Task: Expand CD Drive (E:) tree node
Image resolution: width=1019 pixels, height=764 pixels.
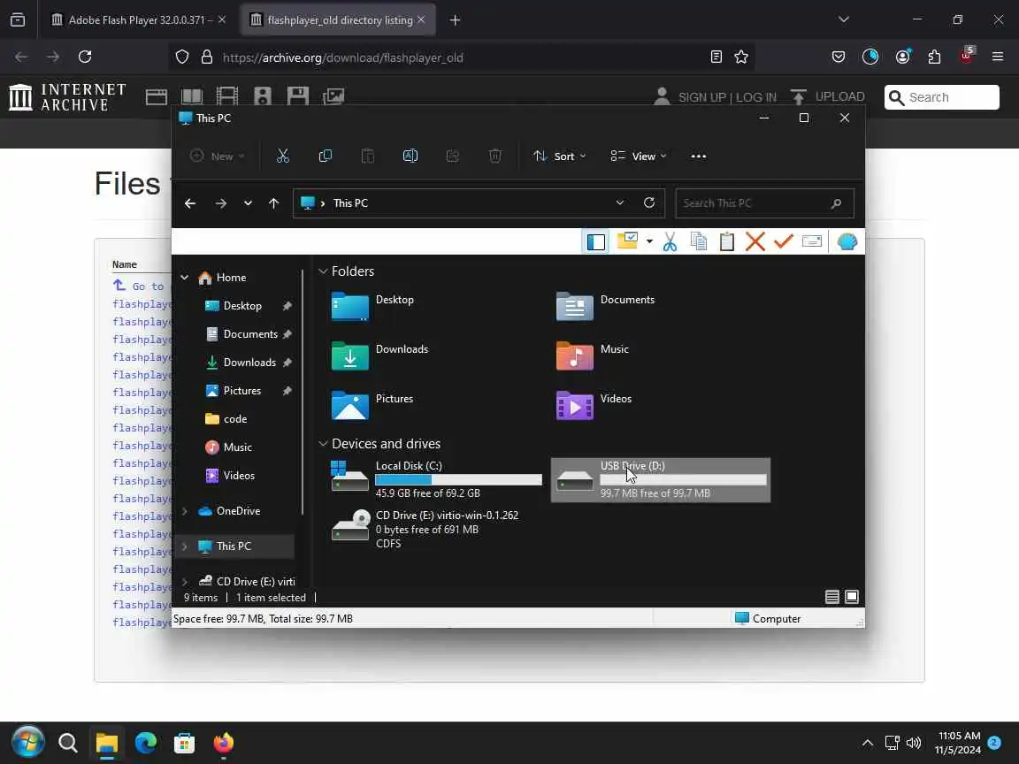Action: click(185, 582)
